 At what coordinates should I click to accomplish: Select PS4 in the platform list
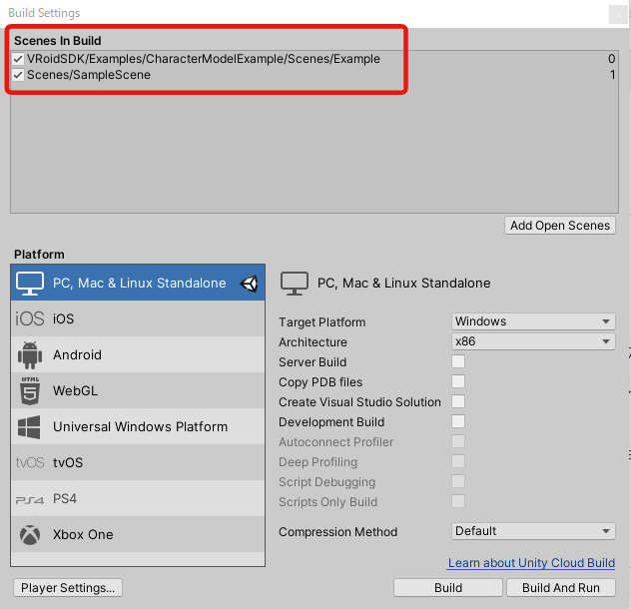(138, 499)
